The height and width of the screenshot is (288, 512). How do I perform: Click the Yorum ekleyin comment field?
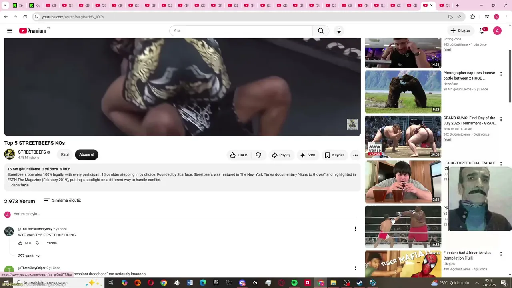185,214
